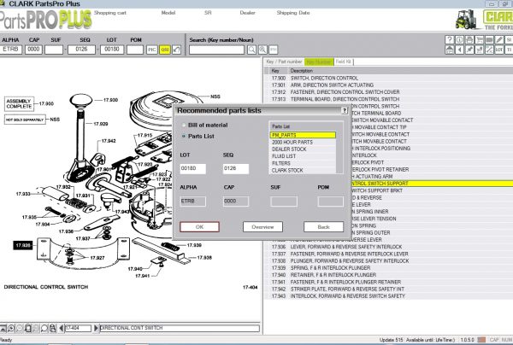Click the printer icon in the toolbar
The image size is (513, 345).
coord(469,39)
